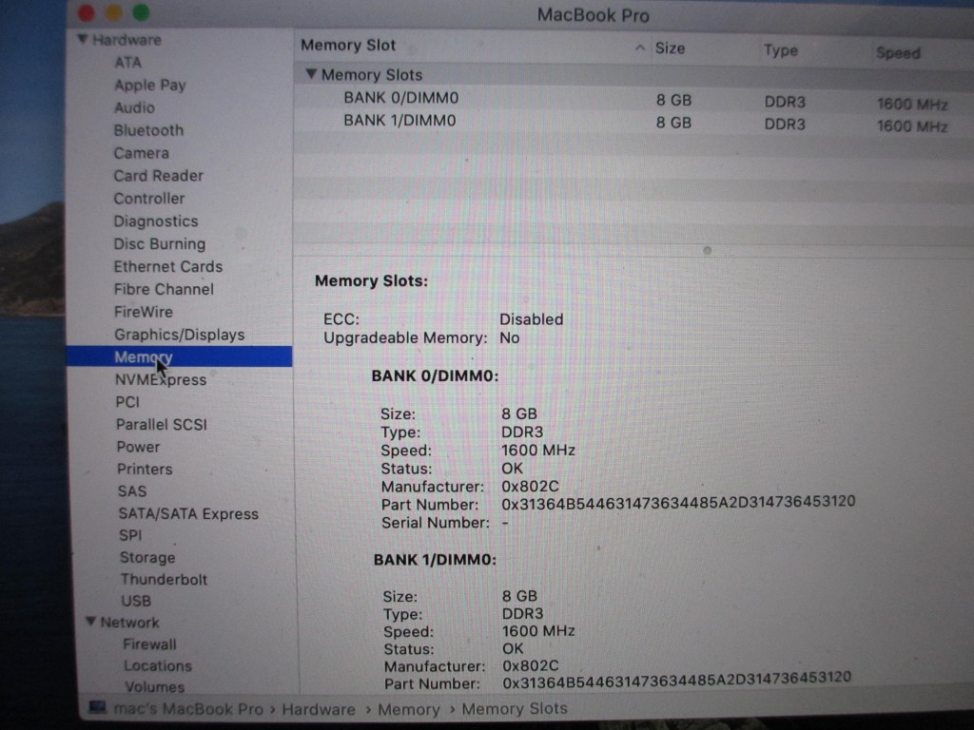Sort by the Type column header
The width and height of the screenshot is (974, 730).
(x=781, y=50)
